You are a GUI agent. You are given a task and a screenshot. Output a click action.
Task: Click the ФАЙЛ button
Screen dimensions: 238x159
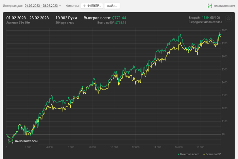click(112, 6)
